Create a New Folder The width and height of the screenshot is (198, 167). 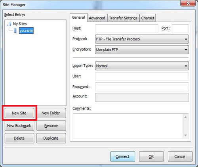(x=51, y=113)
